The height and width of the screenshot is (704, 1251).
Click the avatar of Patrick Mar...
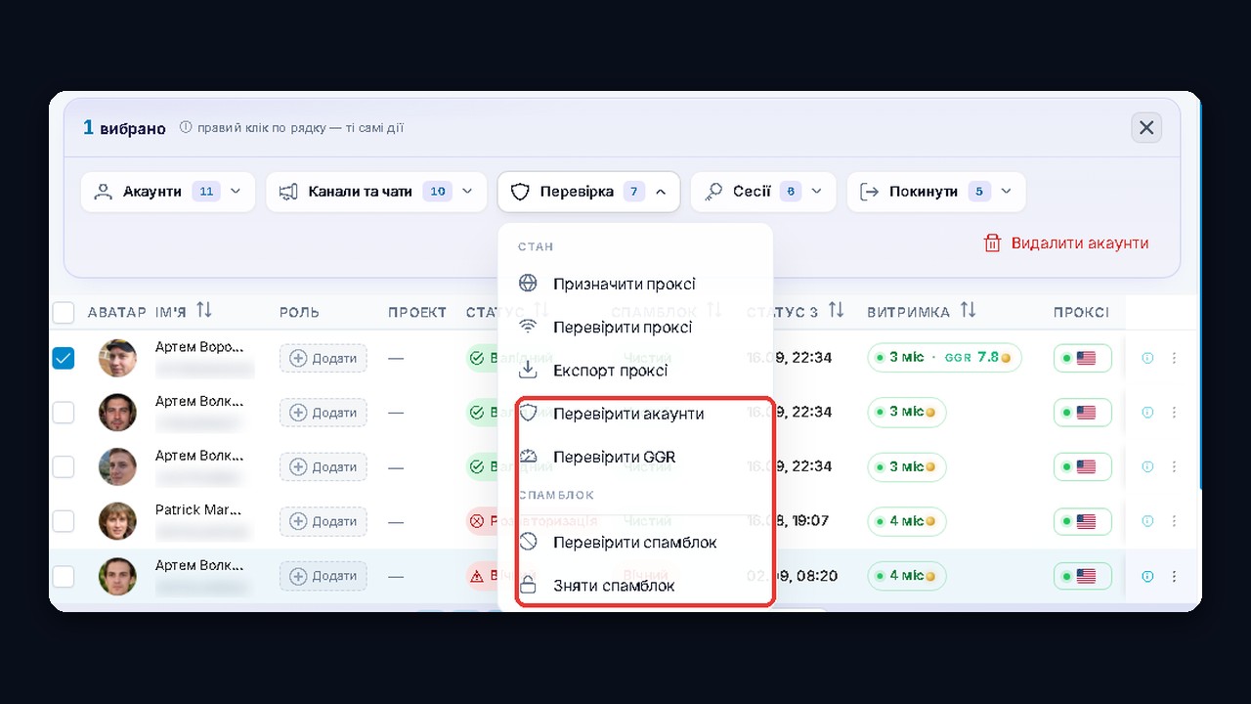pyautogui.click(x=117, y=522)
